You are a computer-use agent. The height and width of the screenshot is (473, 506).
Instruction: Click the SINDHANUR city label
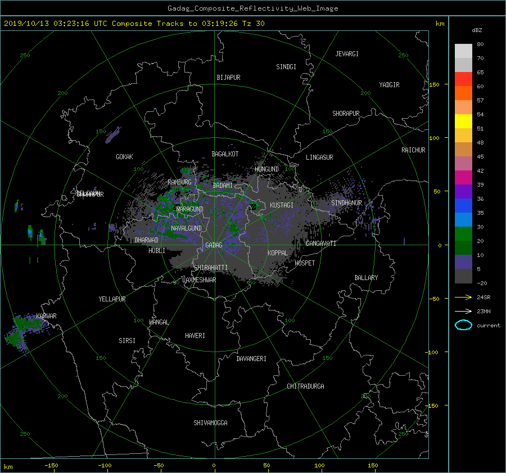coord(346,203)
